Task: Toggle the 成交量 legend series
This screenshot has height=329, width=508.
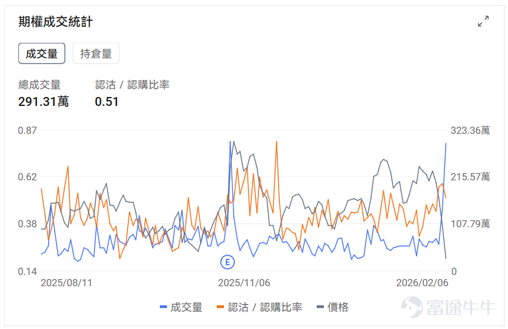Action: point(181,307)
